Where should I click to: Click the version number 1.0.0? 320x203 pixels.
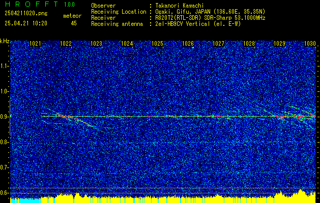tap(69, 5)
